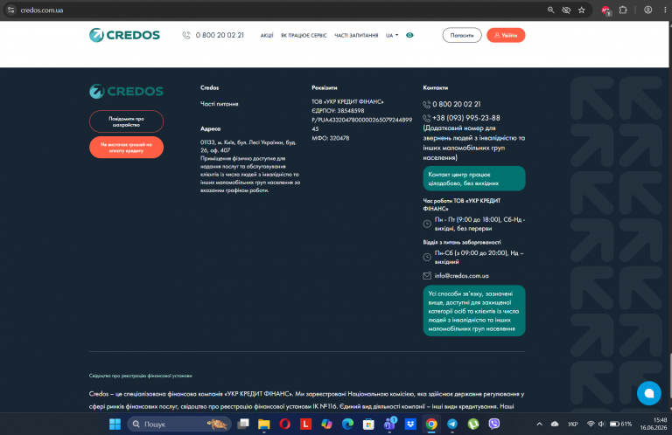The image size is (672, 435).
Task: Click the Credos logo in the header
Action: [x=124, y=35]
